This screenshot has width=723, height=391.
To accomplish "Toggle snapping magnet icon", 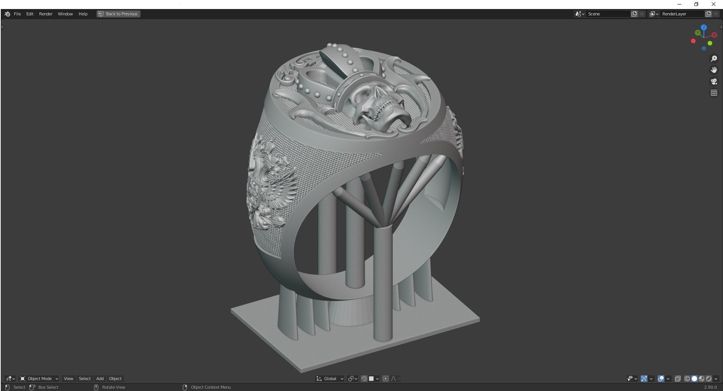I will [364, 379].
